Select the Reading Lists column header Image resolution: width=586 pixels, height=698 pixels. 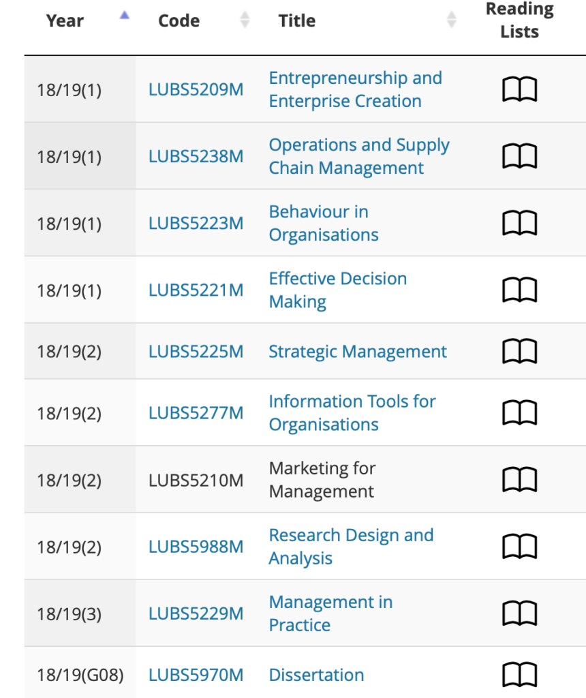tap(519, 20)
